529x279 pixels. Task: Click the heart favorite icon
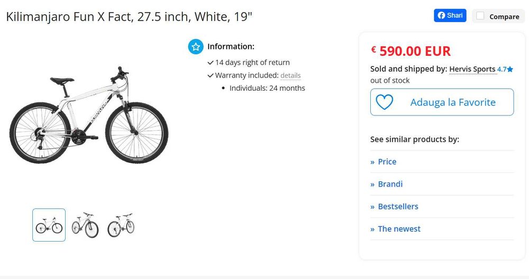(385, 102)
